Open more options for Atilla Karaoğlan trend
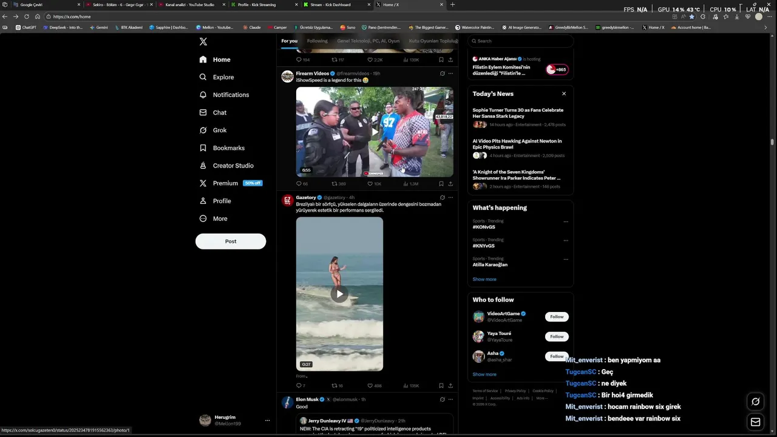The image size is (777, 437). click(x=566, y=259)
